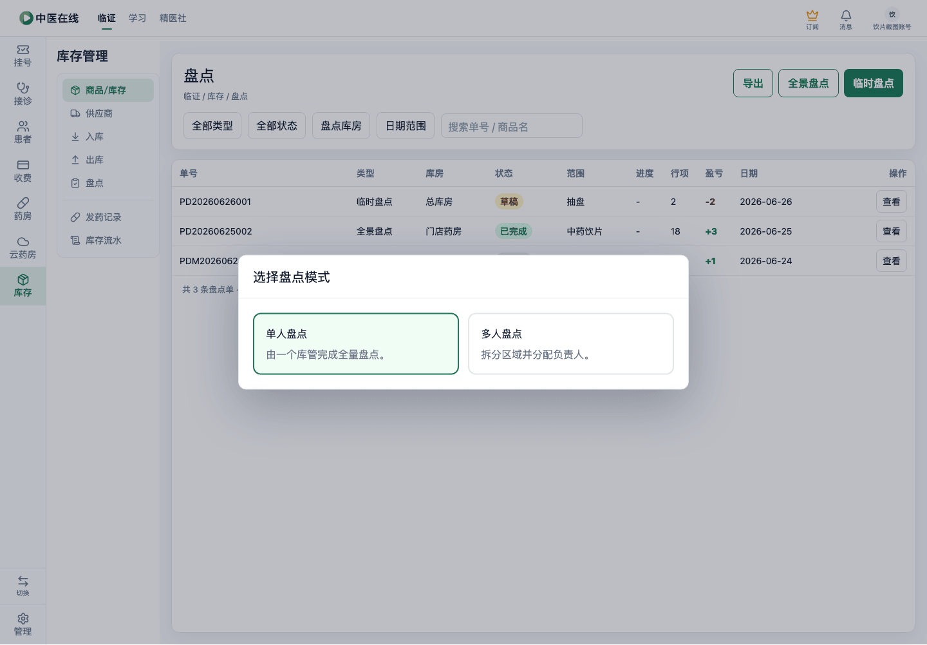The height and width of the screenshot is (645, 927).
Task: Open 收费 sidebar item
Action: coord(23,171)
